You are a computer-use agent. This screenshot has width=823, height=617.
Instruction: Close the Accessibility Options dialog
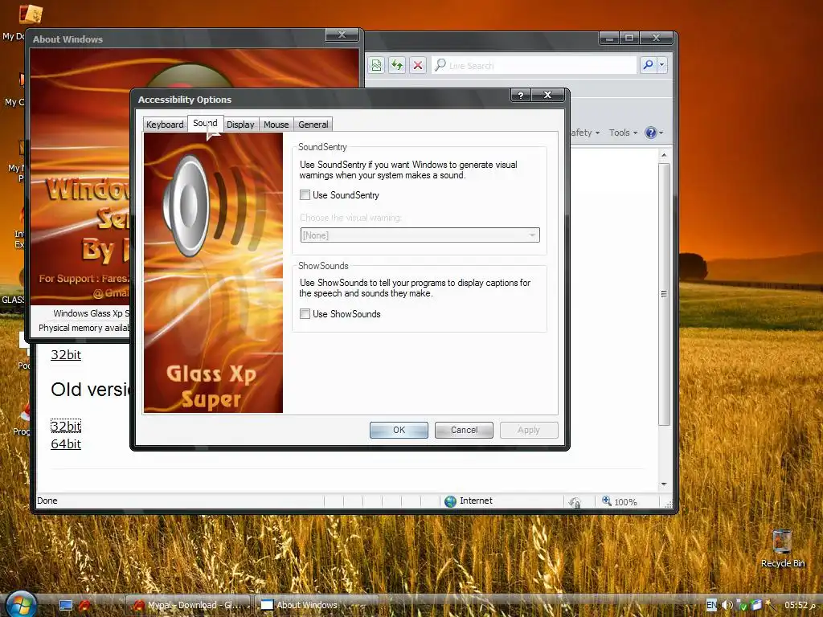[x=548, y=95]
